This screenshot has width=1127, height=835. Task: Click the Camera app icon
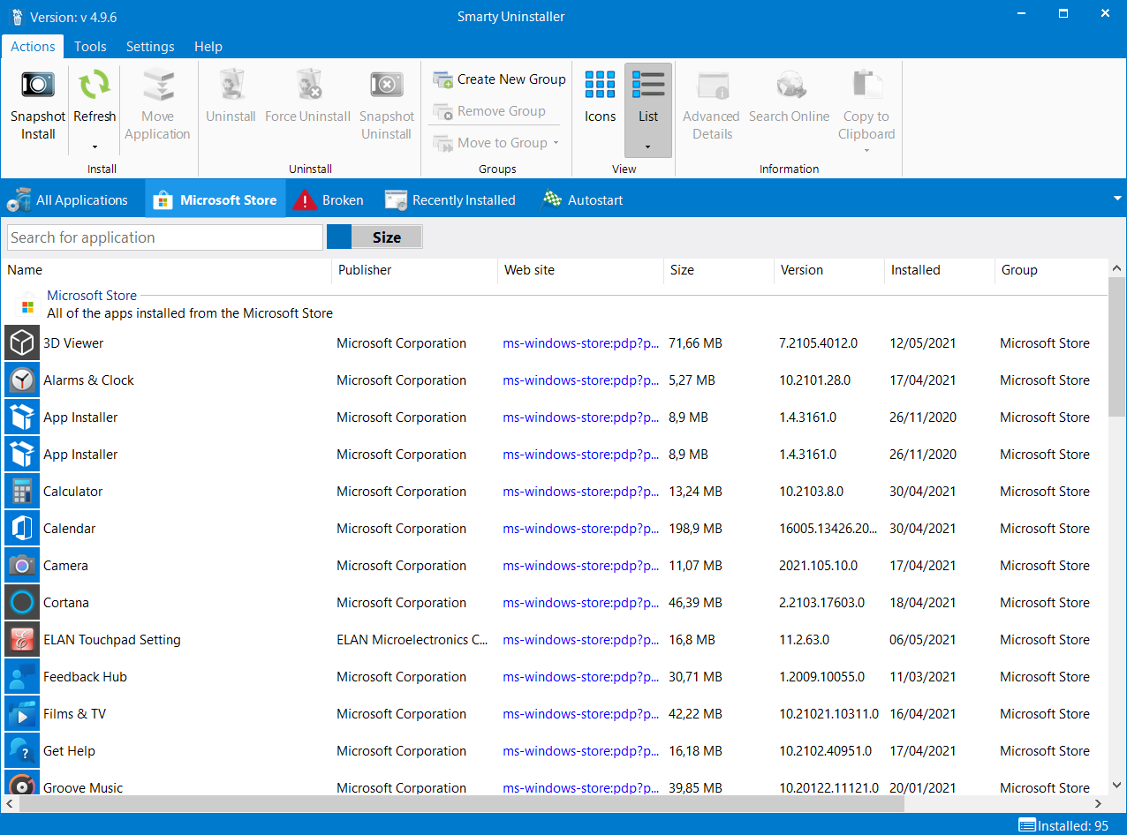coord(22,565)
